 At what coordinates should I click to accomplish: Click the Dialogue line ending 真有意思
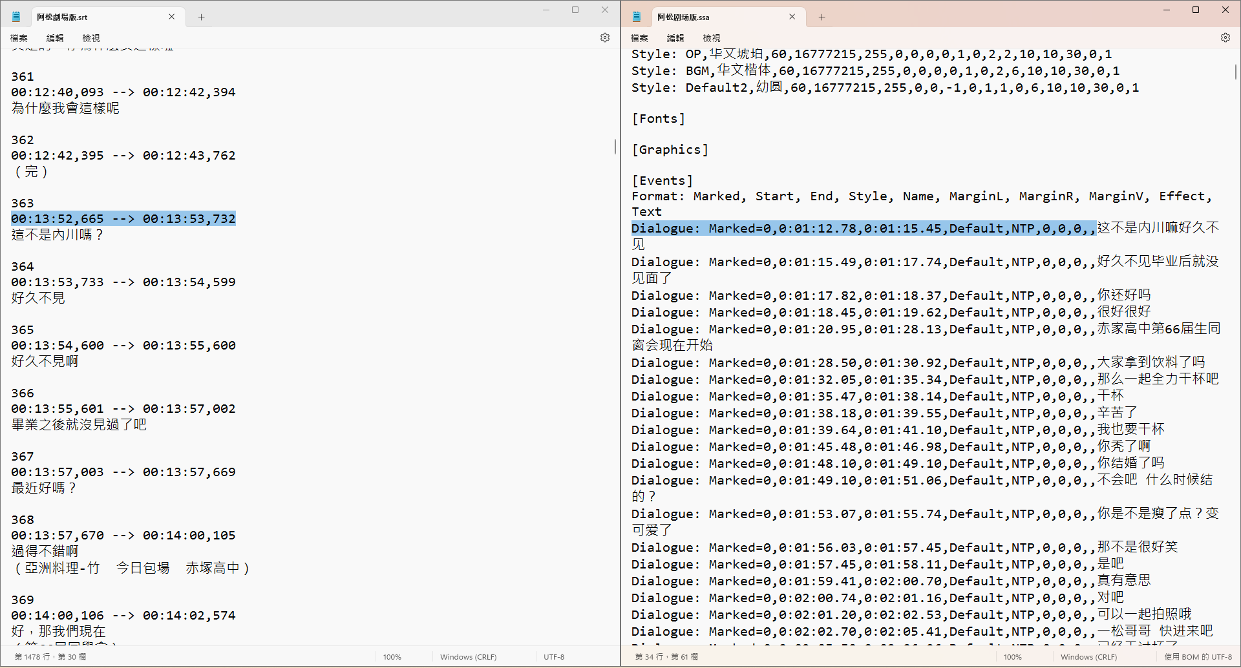pos(891,581)
